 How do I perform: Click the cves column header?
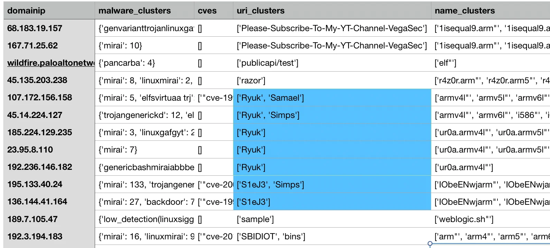click(x=214, y=10)
